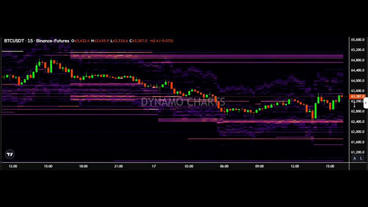Click the 62,000.0 price axis label
The width and height of the screenshot is (368, 207).
coord(358,132)
